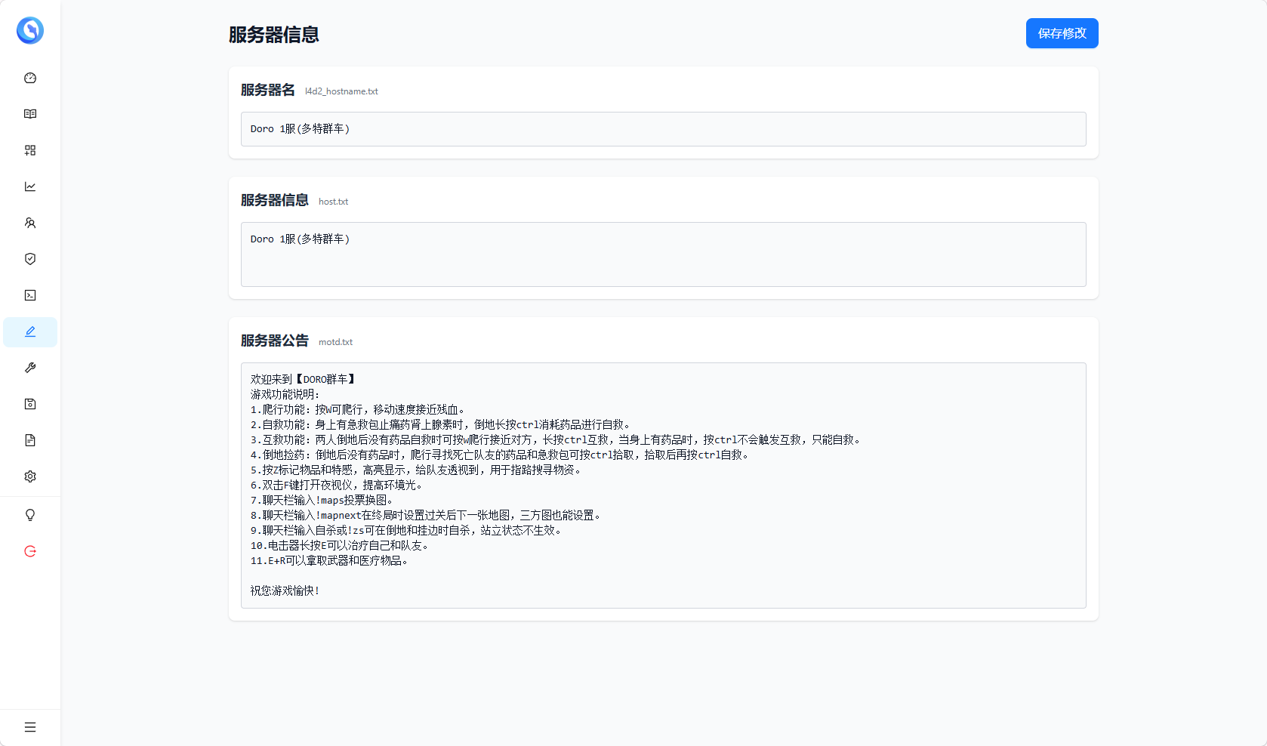Click the blue app logo

click(x=30, y=30)
